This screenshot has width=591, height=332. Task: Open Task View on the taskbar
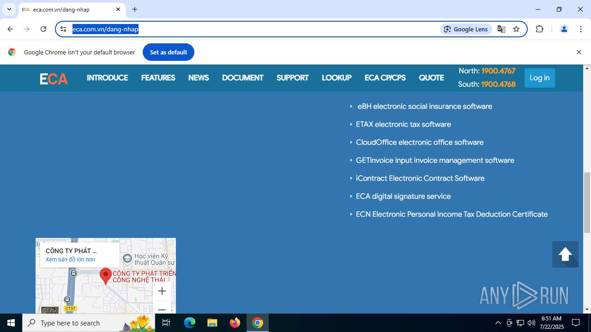pos(166,323)
